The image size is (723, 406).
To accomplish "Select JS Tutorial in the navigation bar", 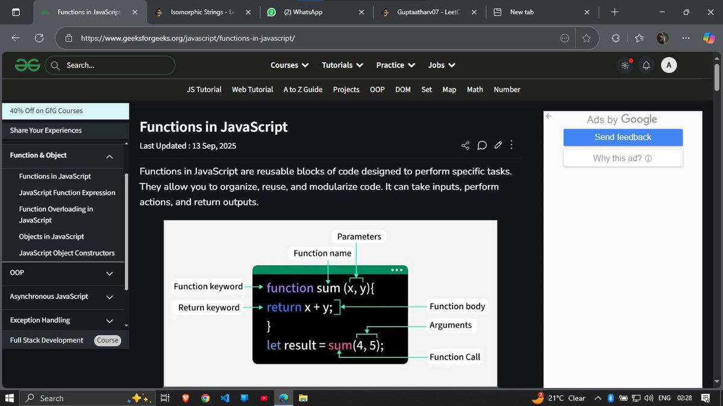I will point(204,89).
